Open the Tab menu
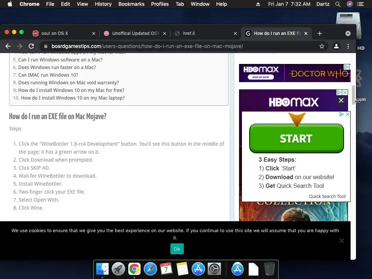 [180, 4]
